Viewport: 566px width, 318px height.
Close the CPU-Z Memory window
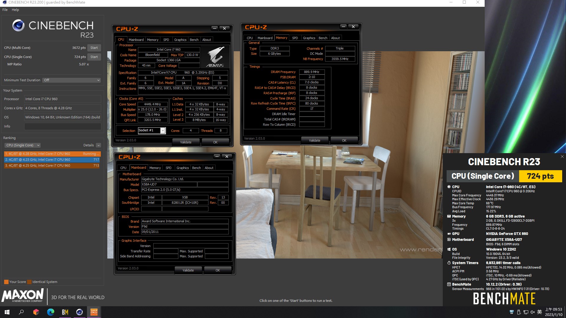click(x=353, y=26)
